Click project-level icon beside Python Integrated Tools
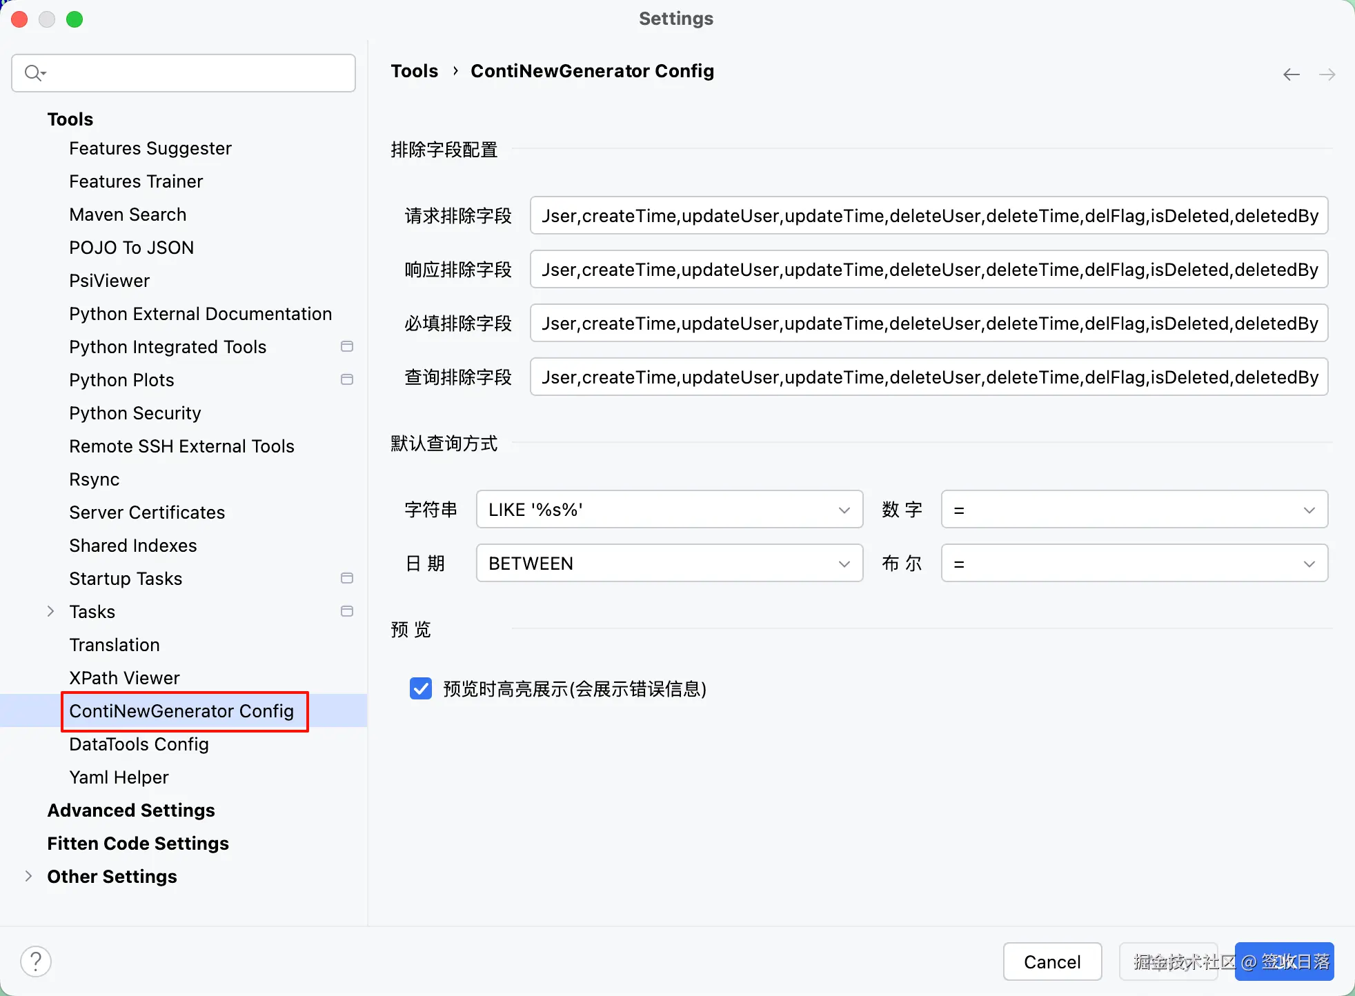Screen dimensions: 1355x996 coord(347,346)
